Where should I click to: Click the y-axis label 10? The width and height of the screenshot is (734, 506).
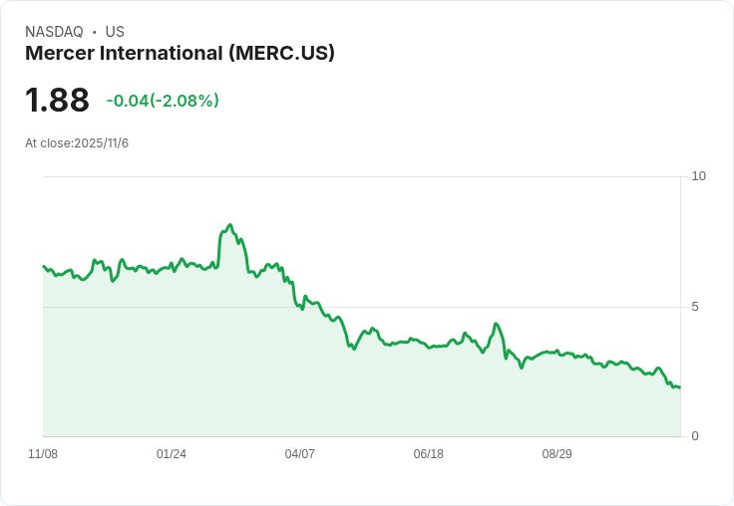click(698, 176)
